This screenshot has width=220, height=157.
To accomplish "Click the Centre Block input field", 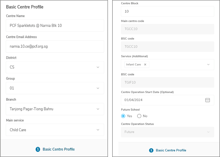I will [167, 11].
